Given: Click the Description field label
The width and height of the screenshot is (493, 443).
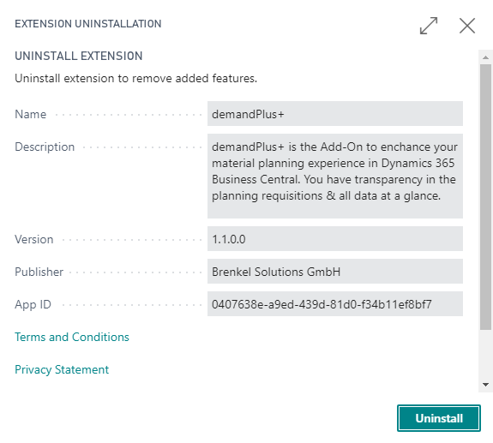Looking at the screenshot, I should (x=45, y=147).
